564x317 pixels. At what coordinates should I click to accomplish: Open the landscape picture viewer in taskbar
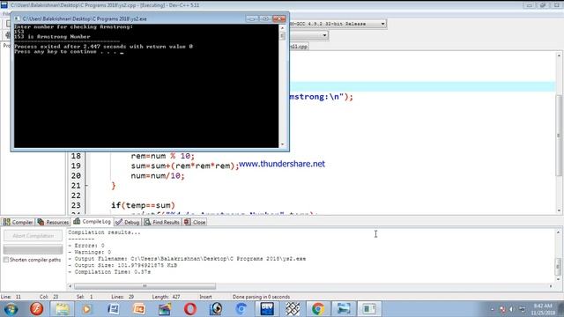(344, 309)
